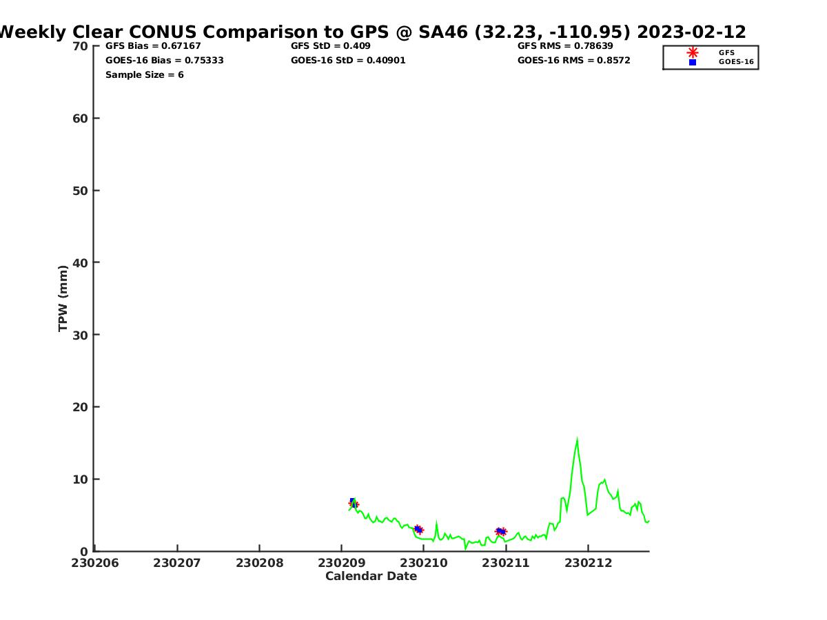Click the GFS StD value text
Image resolution: width=827 pixels, height=620 pixels.
coord(330,46)
